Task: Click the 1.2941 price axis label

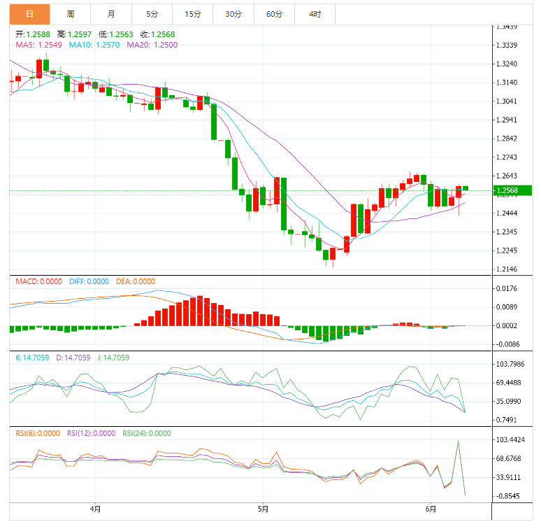Action: pyautogui.click(x=507, y=120)
